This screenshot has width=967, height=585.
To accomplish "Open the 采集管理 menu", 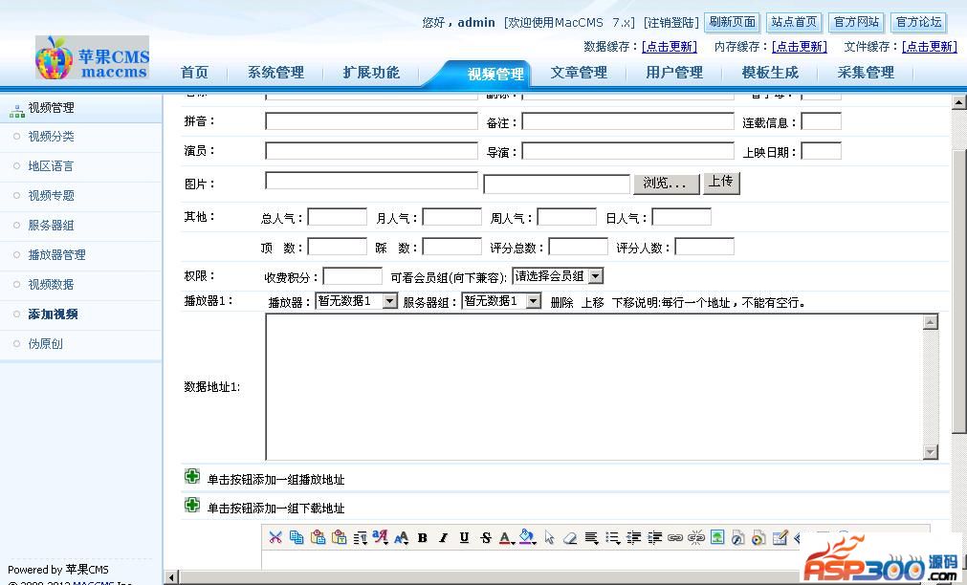I will click(x=866, y=73).
